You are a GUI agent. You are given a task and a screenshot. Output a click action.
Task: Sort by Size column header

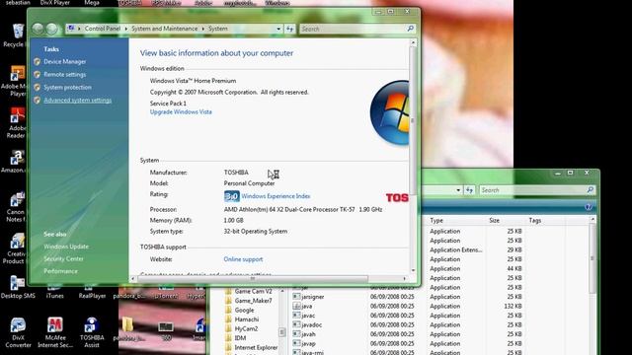495,220
